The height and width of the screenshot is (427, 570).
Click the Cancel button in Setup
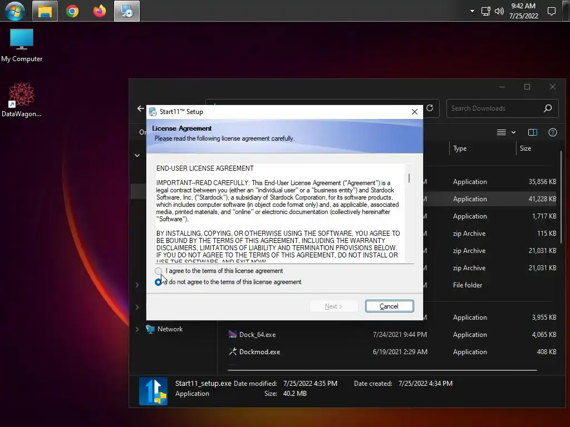pyautogui.click(x=389, y=306)
